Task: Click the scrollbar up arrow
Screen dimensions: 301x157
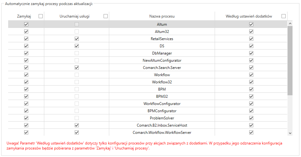Action: (x=290, y=24)
